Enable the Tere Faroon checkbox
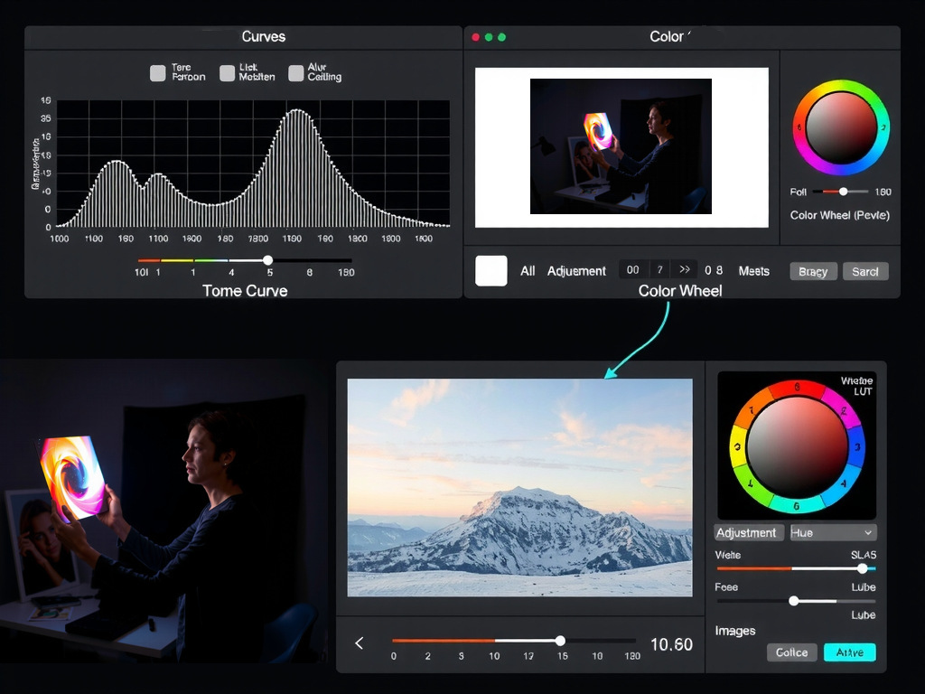 tap(157, 73)
